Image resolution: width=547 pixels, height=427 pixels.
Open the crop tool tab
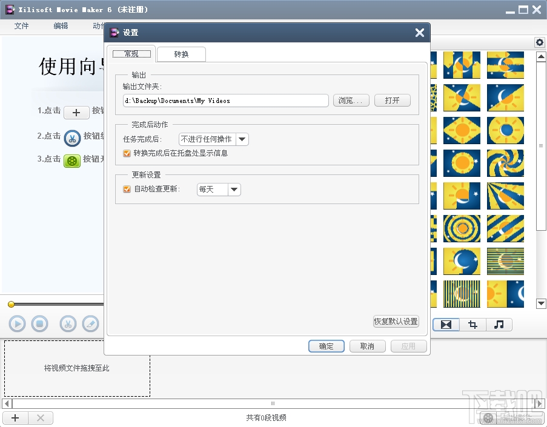click(472, 325)
